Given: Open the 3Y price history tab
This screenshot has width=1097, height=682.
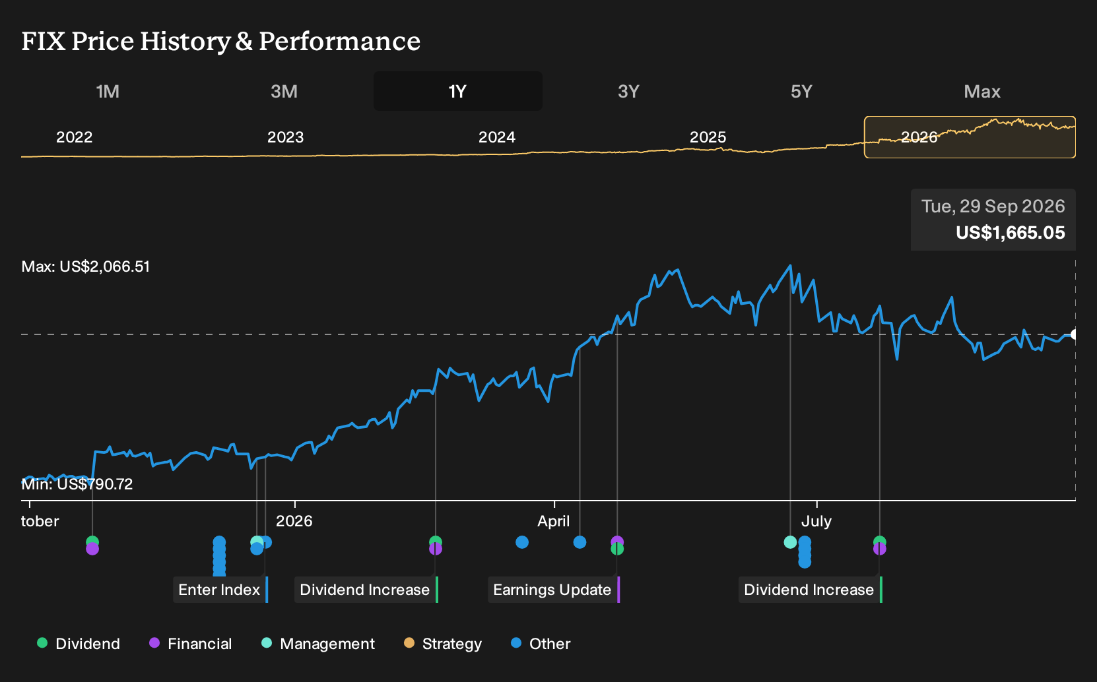Looking at the screenshot, I should pos(628,91).
